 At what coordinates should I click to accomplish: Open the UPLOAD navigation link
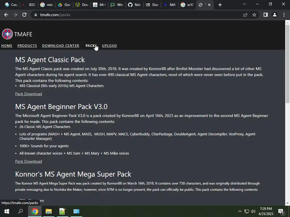(110, 45)
